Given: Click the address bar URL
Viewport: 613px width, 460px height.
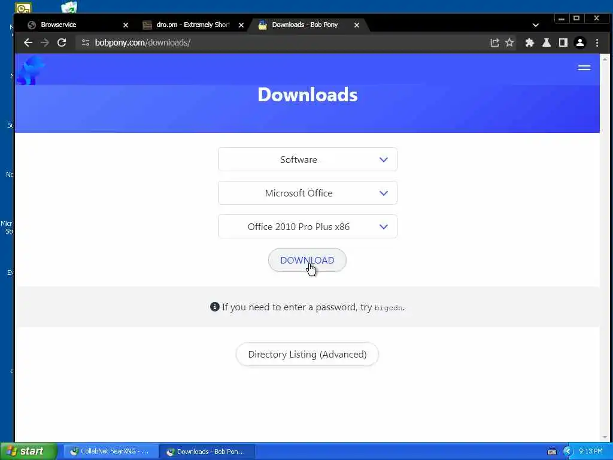Looking at the screenshot, I should pyautogui.click(x=142, y=43).
